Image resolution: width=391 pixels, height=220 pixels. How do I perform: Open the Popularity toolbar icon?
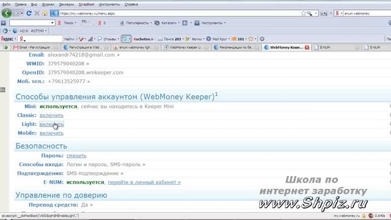tap(122, 23)
